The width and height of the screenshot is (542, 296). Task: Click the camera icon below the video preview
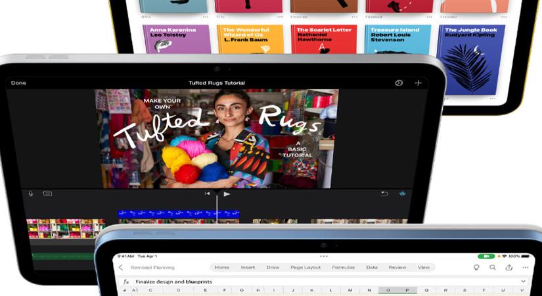point(47,193)
